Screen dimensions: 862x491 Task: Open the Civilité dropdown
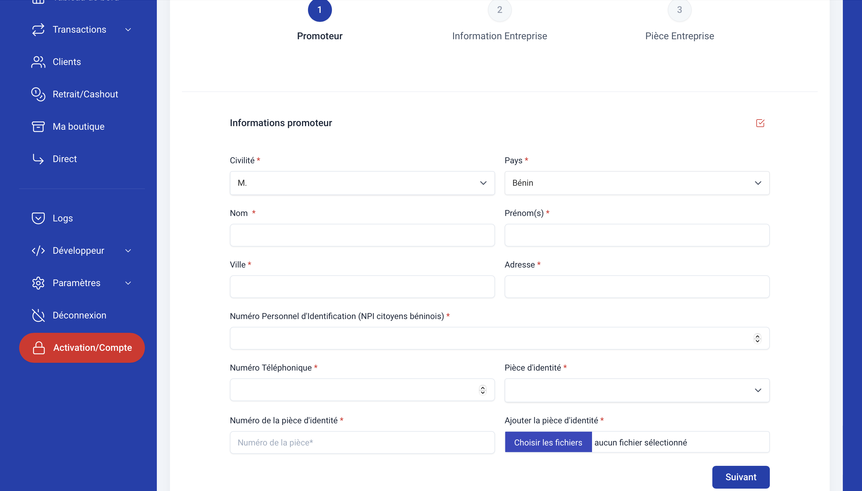tap(362, 183)
